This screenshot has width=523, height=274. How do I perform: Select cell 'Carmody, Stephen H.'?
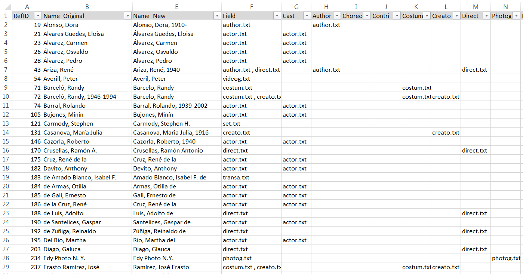[x=176, y=123]
